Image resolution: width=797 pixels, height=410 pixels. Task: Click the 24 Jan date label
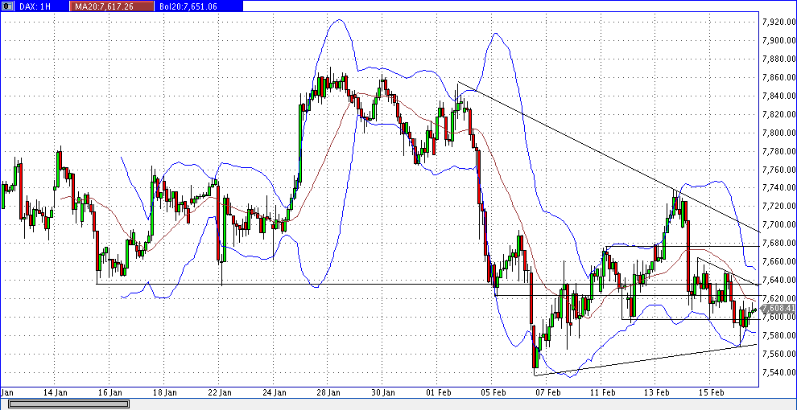tap(274, 392)
